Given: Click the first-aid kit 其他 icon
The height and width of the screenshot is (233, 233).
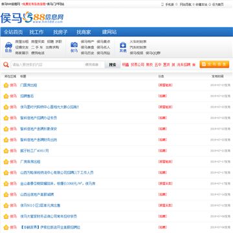Looking at the screenshot, I should coord(123,45).
